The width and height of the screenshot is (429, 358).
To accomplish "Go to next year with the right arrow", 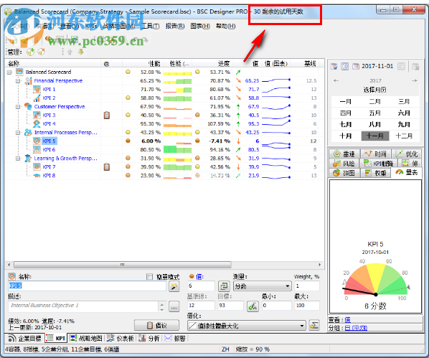I will pos(415,81).
